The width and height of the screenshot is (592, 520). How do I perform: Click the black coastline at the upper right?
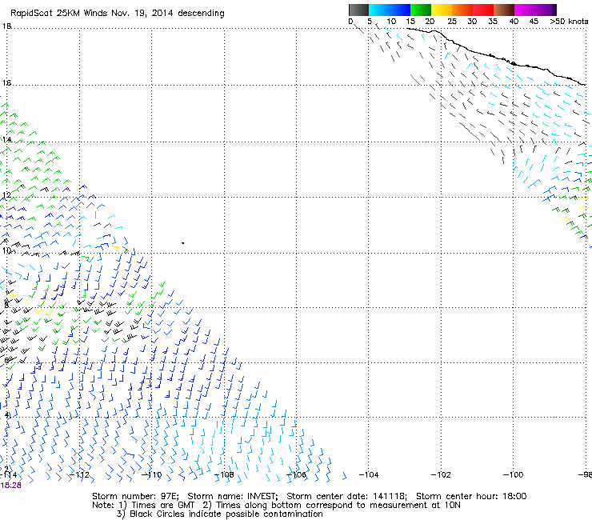click(x=496, y=56)
